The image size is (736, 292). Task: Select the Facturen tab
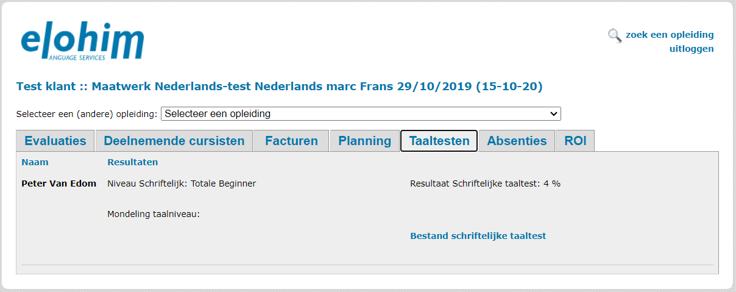pyautogui.click(x=291, y=141)
